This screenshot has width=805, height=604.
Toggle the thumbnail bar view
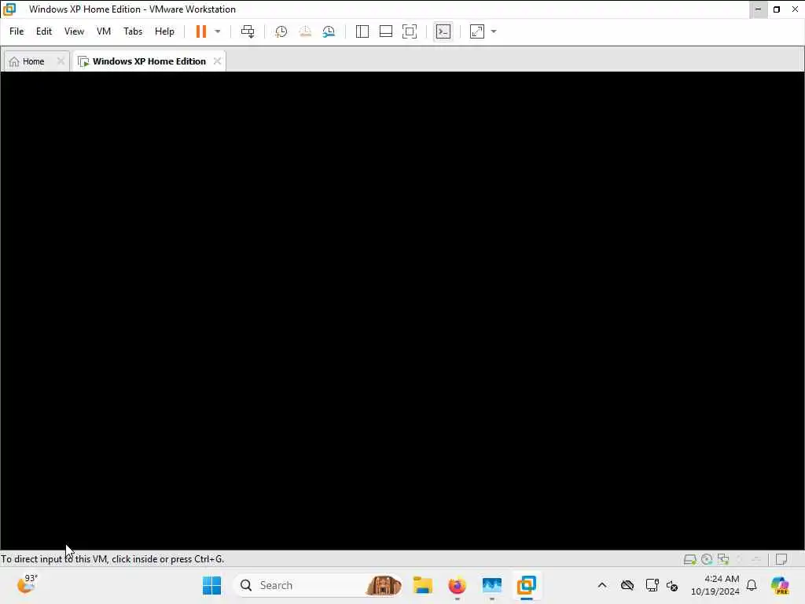coord(385,31)
